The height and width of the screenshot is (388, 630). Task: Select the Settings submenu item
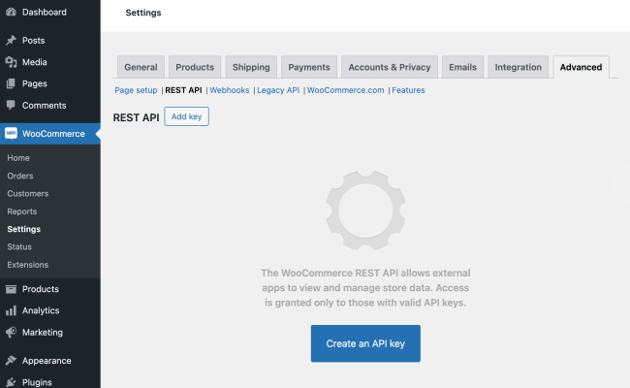click(x=23, y=229)
